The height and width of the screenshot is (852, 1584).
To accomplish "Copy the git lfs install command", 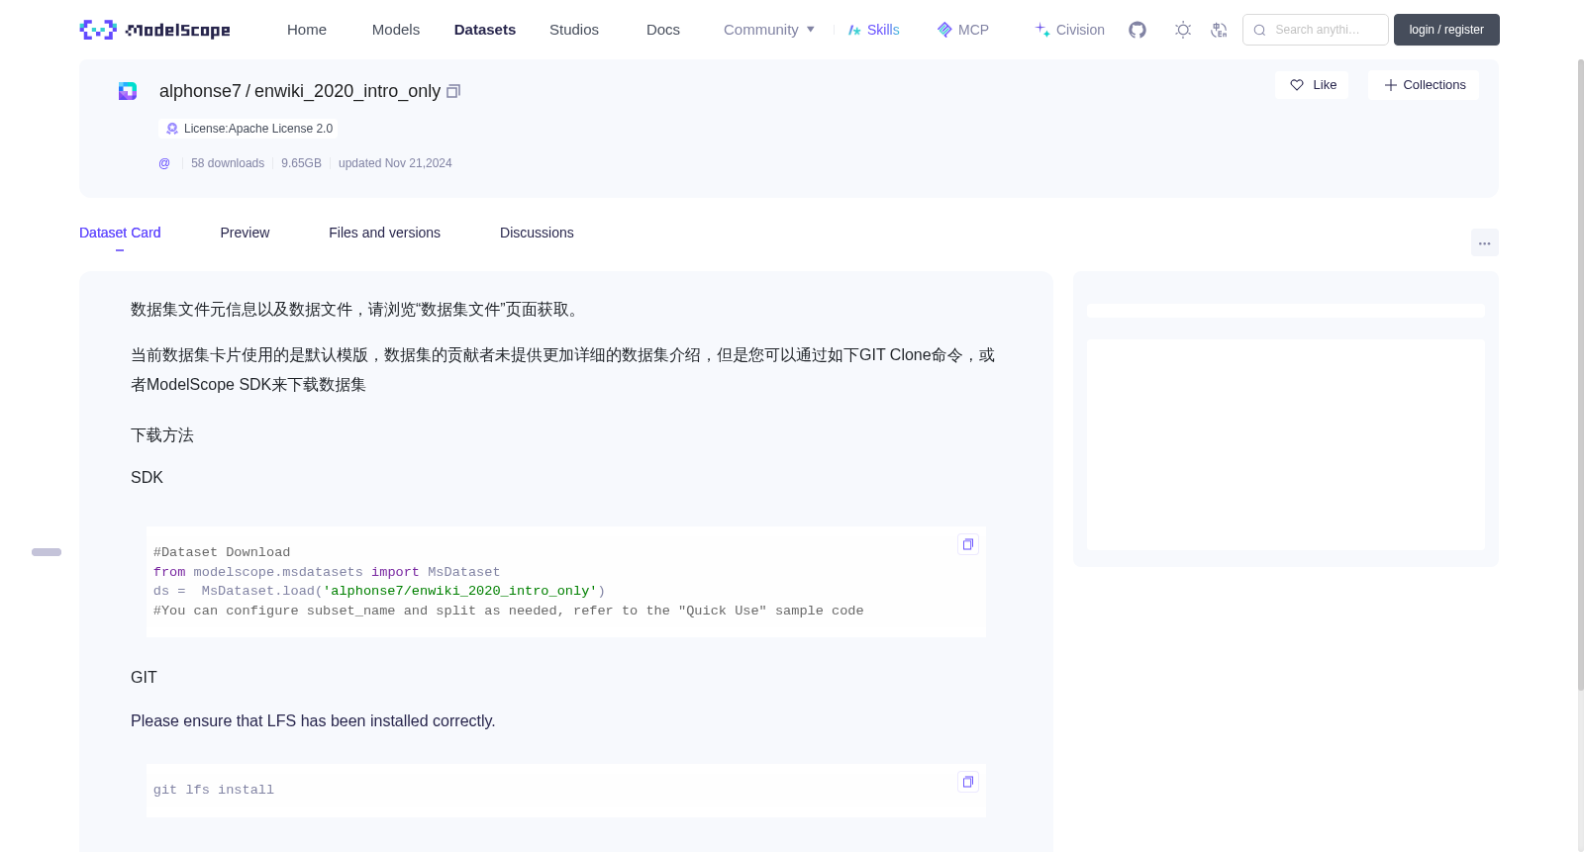I will point(968,782).
